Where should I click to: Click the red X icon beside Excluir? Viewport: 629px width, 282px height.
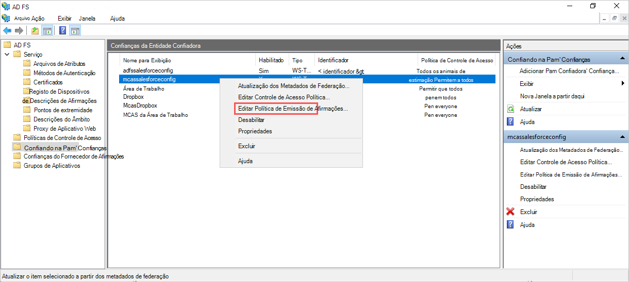click(510, 211)
